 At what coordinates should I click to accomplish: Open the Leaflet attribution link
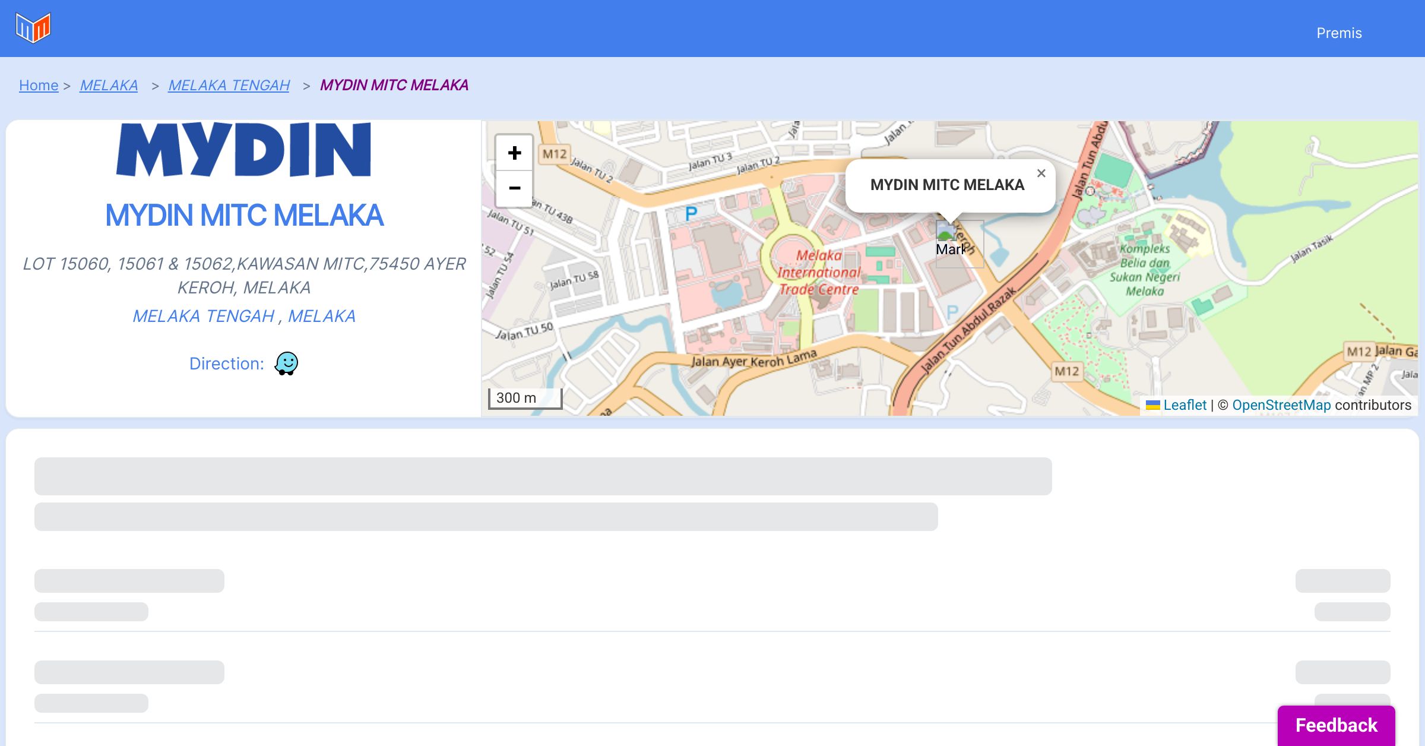tap(1185, 405)
